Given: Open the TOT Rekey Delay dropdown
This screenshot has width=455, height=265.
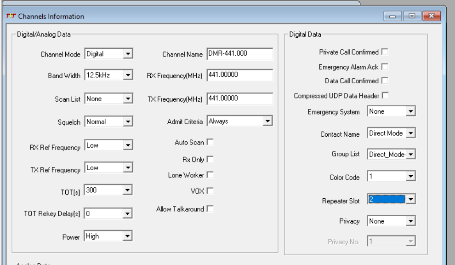Looking at the screenshot, I should click(127, 213).
